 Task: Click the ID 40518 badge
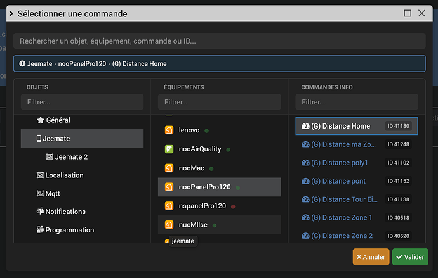399,218
